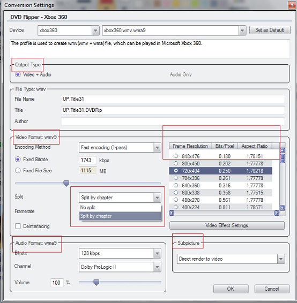
Task: Choose Split by chapter in the list
Action: tap(120, 216)
